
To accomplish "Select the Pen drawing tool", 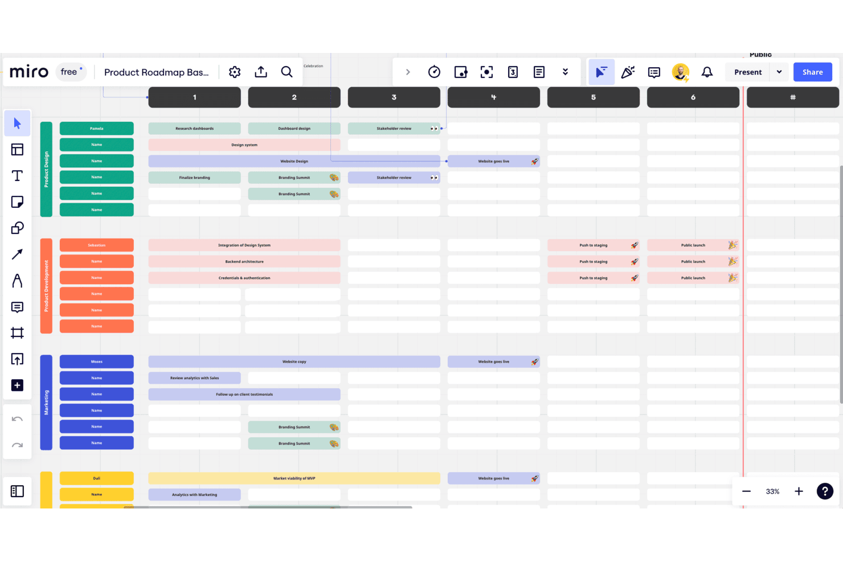I will [17, 281].
